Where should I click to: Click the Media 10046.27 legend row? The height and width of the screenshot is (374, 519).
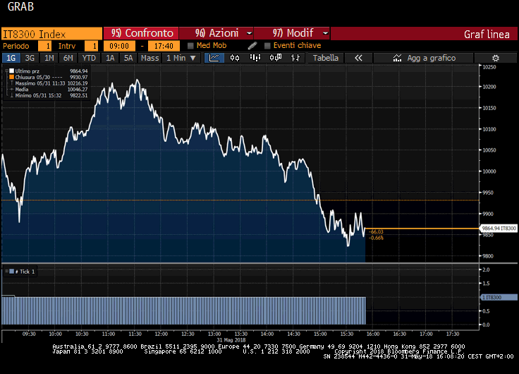click(49, 90)
